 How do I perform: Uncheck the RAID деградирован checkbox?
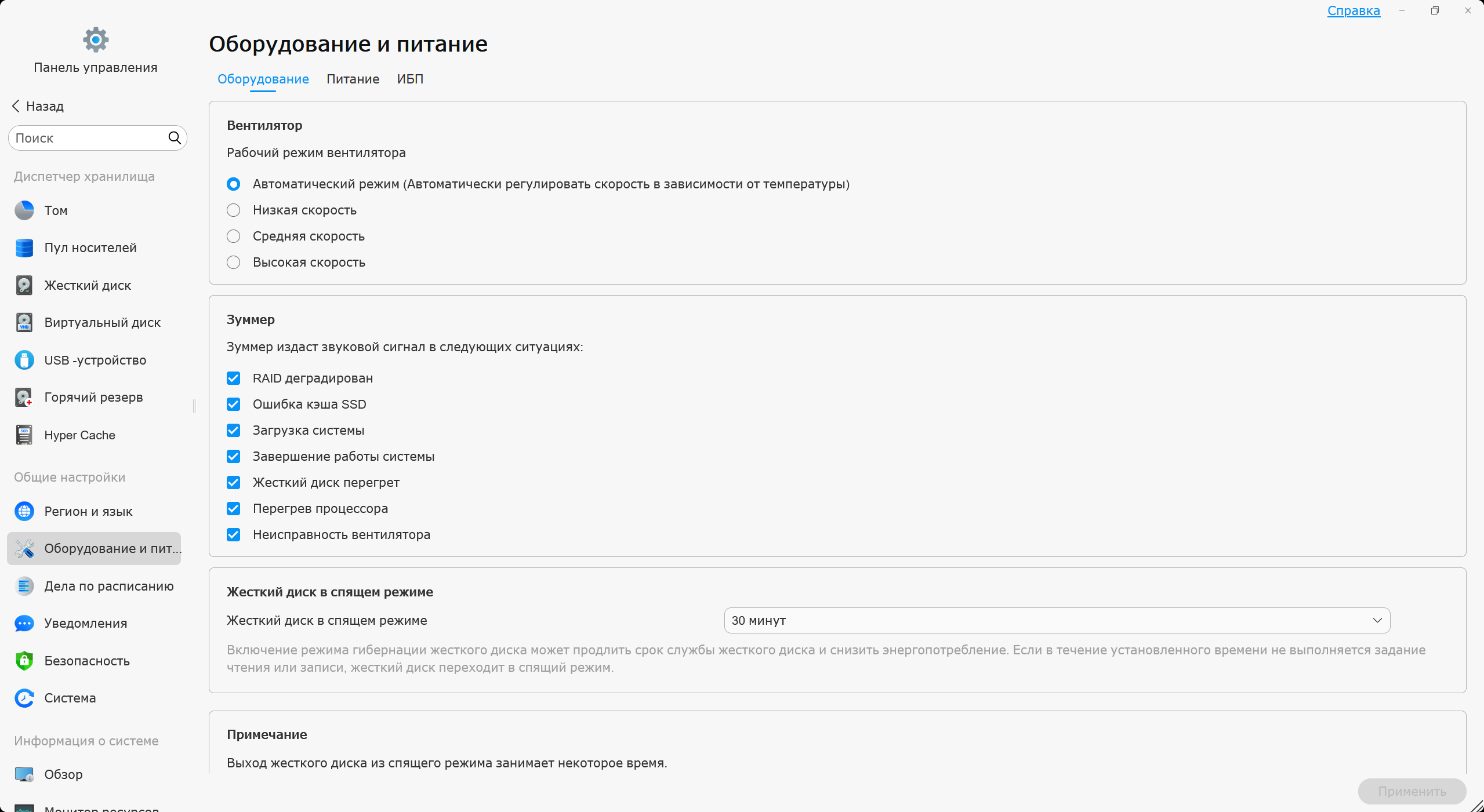233,378
